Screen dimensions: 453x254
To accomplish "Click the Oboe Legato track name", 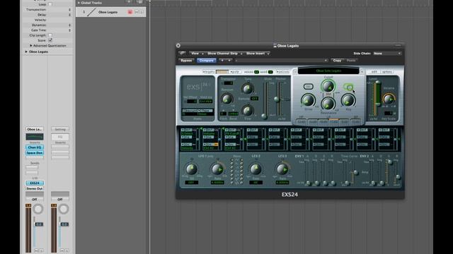I will 108,12.
